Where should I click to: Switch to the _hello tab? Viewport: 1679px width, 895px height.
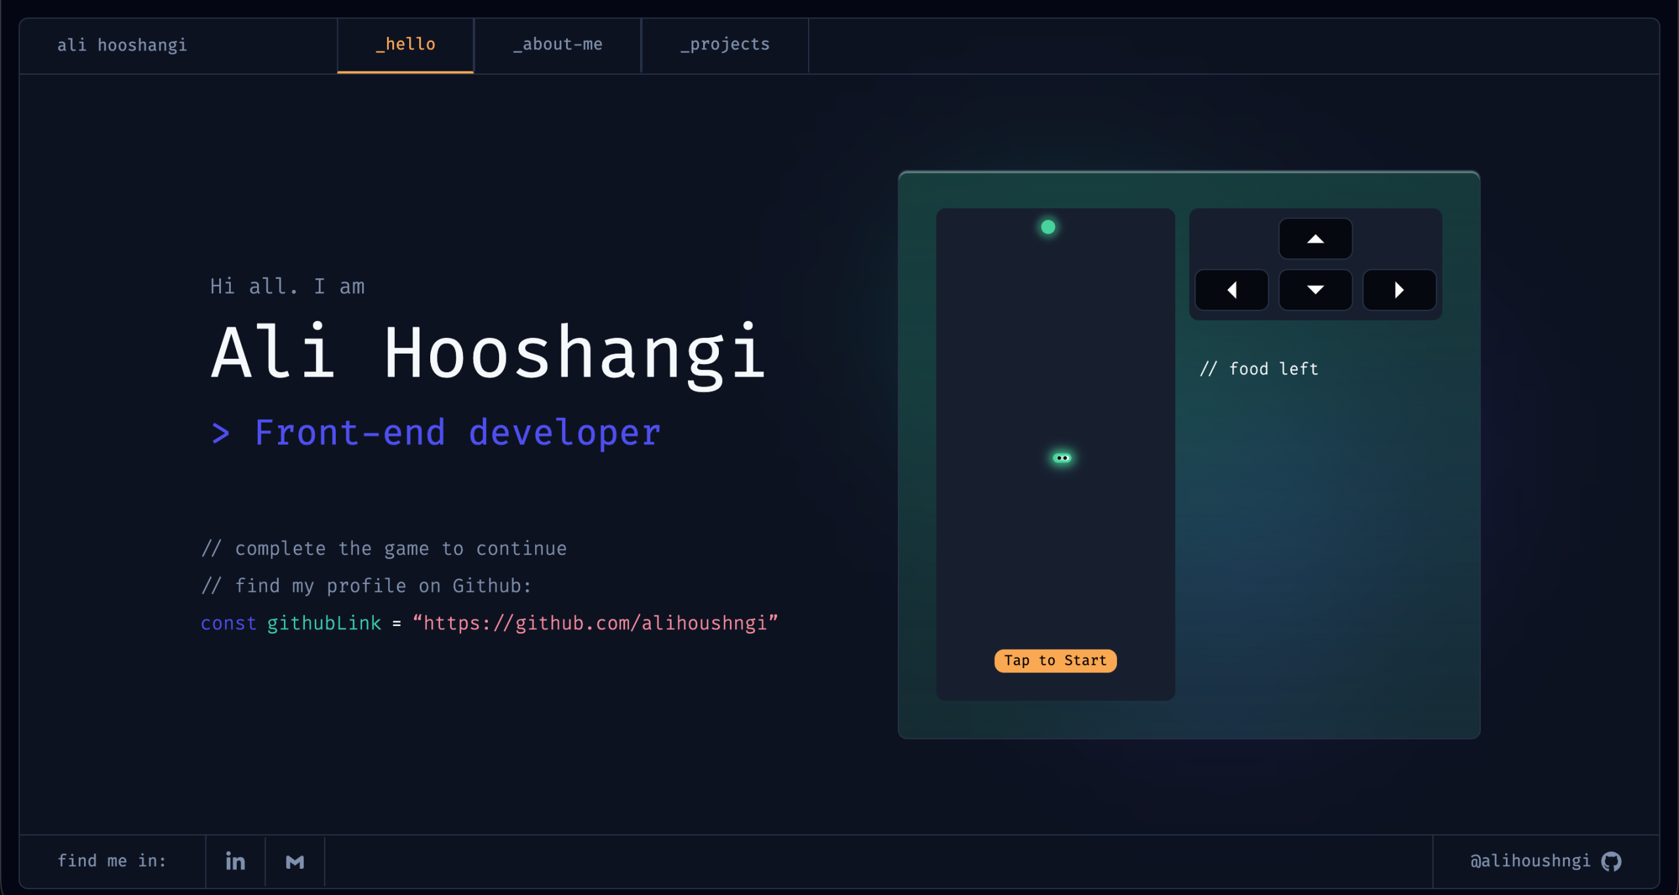(x=405, y=45)
